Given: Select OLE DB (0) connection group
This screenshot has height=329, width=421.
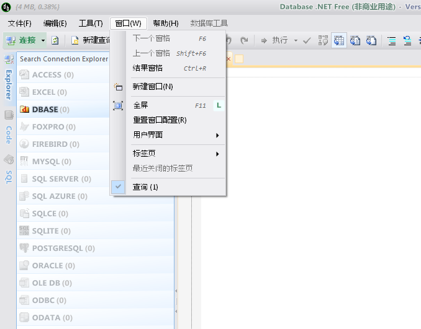Looking at the screenshot, I should (x=96, y=283).
